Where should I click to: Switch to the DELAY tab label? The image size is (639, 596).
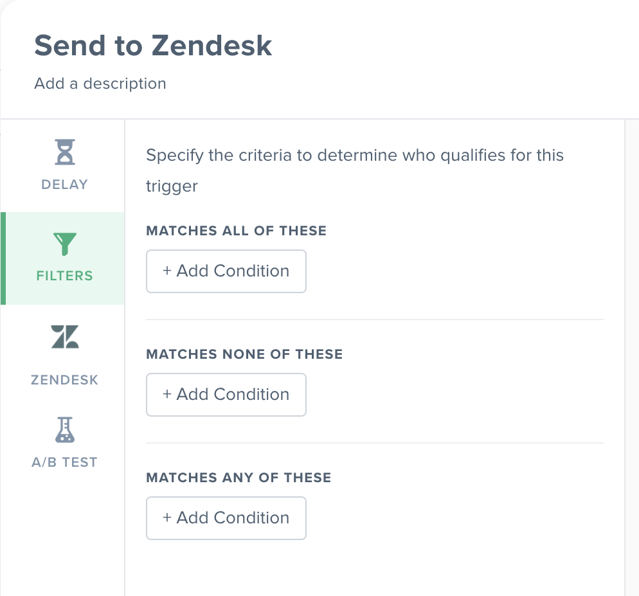[65, 185]
